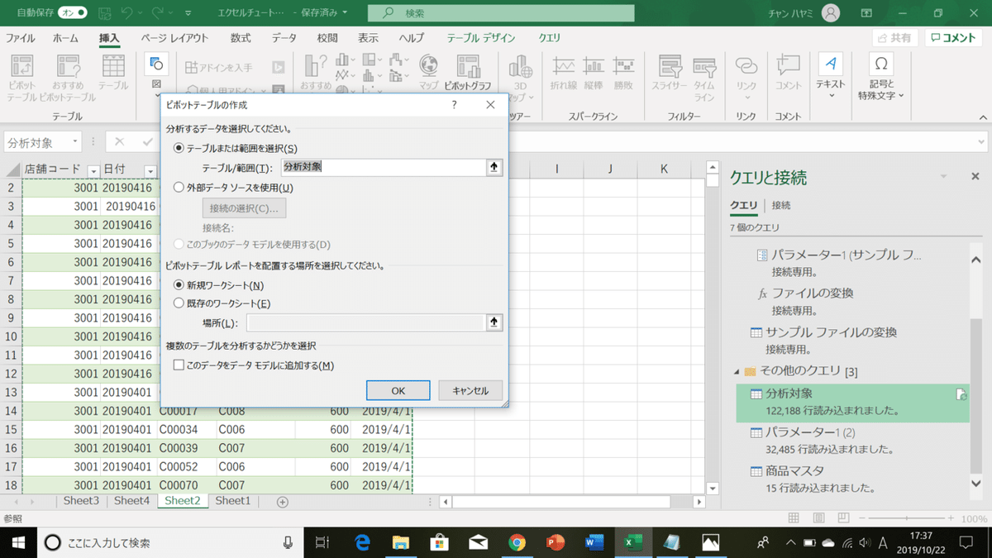992x558 pixels.
Task: Open Quick Access Toolbar customize dropdown
Action: [188, 13]
